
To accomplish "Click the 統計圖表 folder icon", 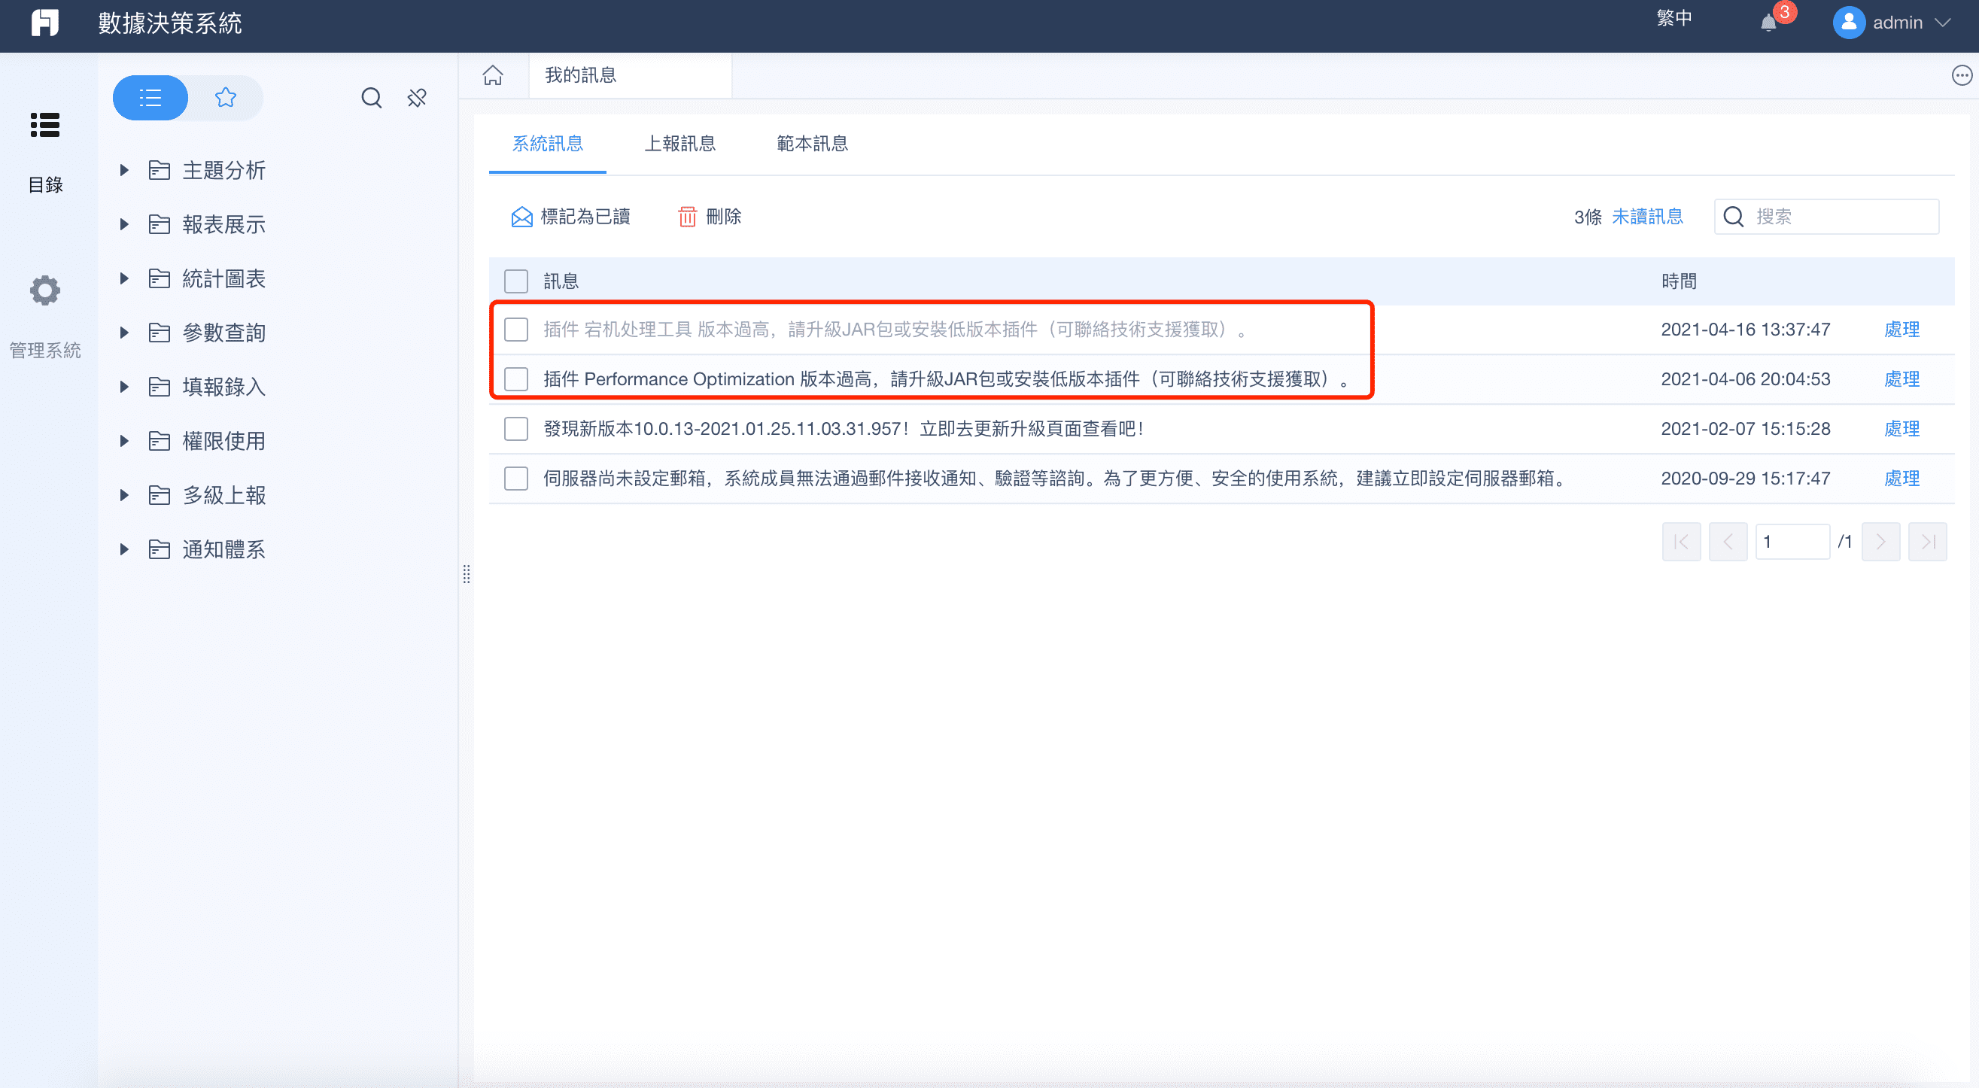I will point(159,278).
